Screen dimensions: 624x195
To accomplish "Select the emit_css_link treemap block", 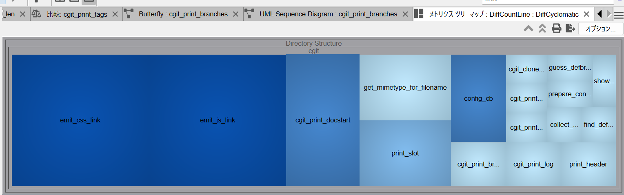I will pyautogui.click(x=80, y=120).
